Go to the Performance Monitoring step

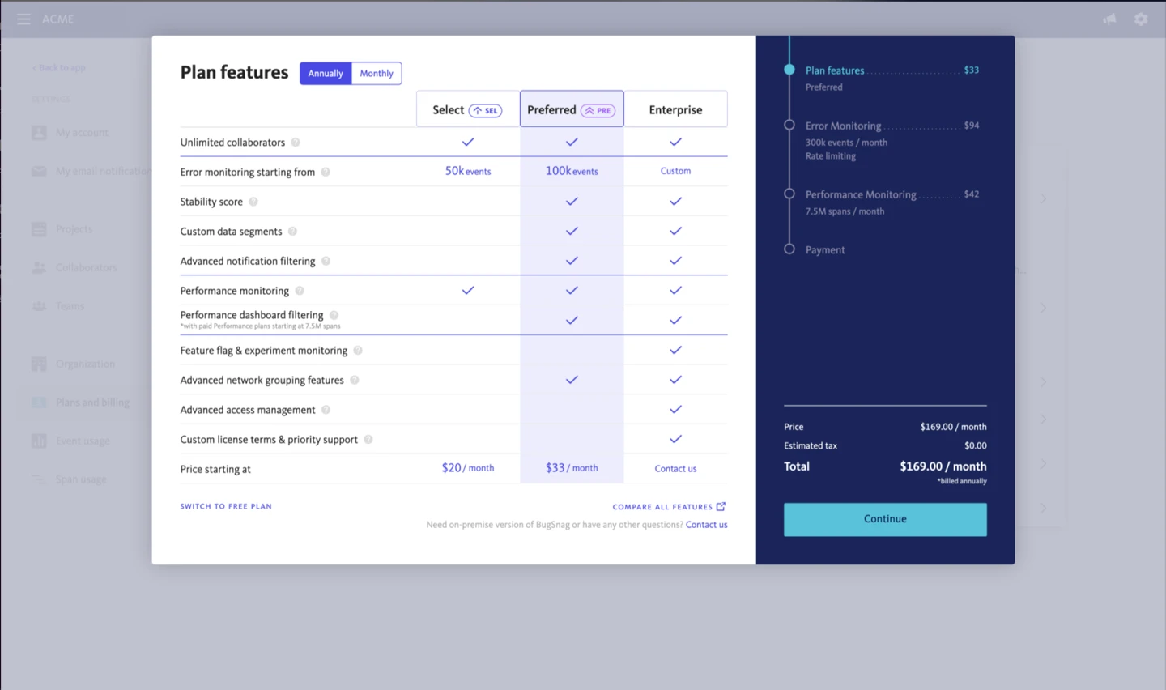[861, 194]
